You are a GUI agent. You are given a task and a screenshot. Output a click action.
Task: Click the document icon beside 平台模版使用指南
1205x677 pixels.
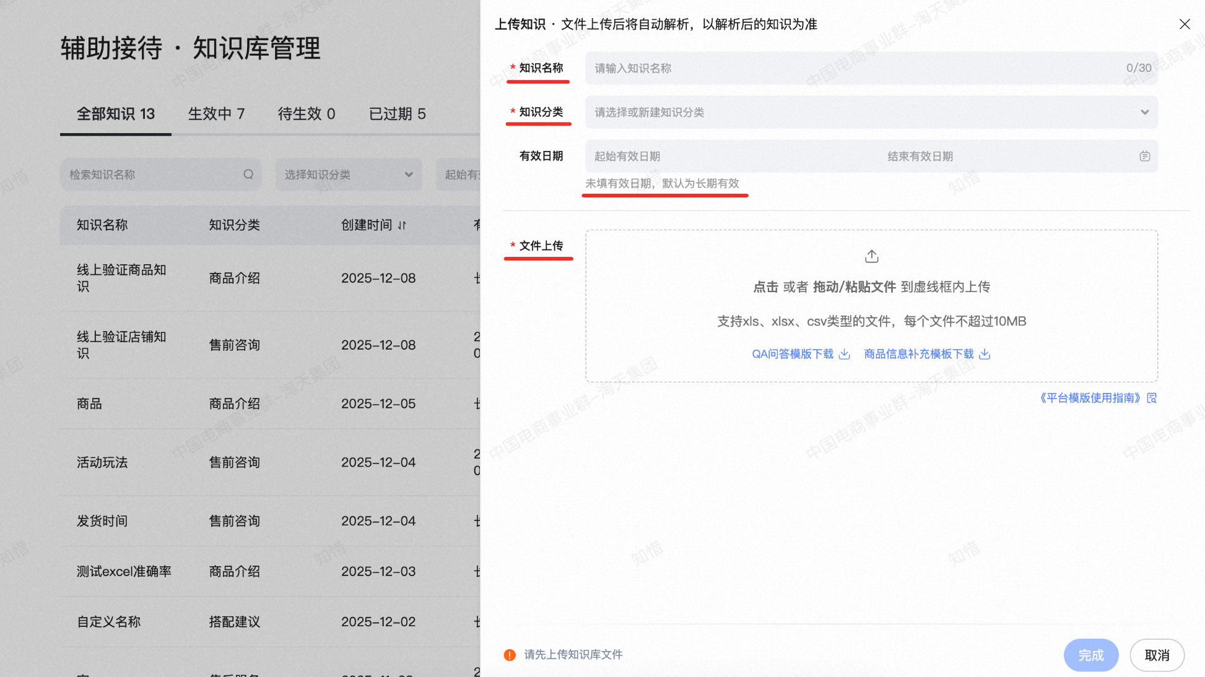(1152, 398)
